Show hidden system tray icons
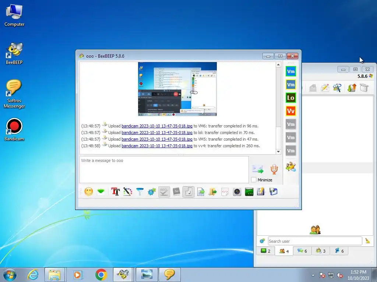This screenshot has width=377, height=282. click(x=313, y=275)
